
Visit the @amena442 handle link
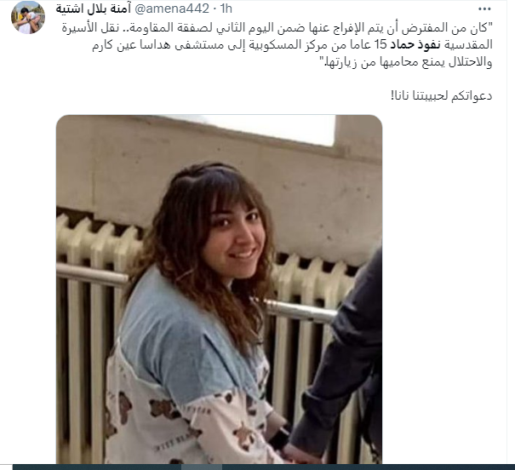click(172, 9)
